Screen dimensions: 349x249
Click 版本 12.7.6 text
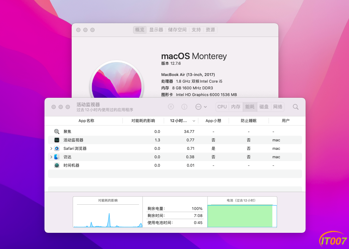(x=171, y=63)
